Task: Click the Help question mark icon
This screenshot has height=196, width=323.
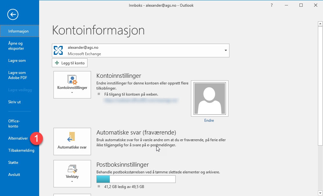Action: pos(271,5)
